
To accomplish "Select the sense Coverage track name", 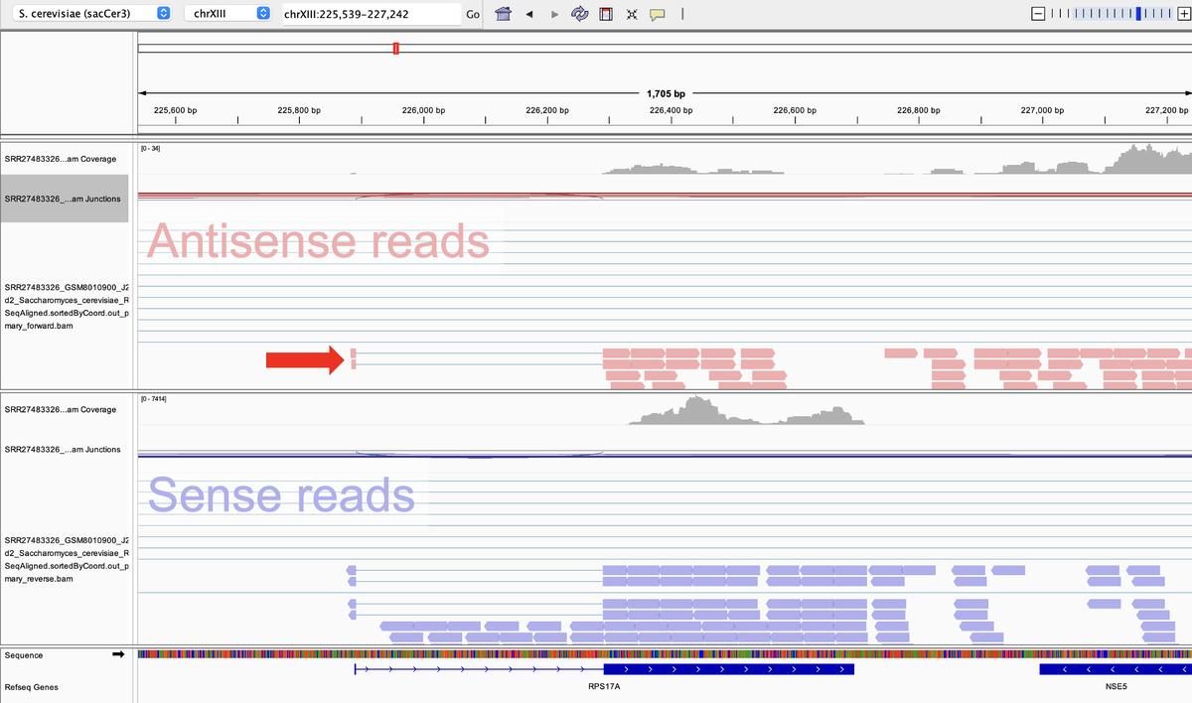I will 60,409.
